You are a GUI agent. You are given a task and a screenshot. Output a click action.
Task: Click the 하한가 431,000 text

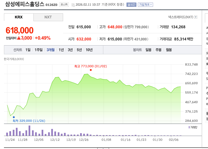(x=136, y=39)
